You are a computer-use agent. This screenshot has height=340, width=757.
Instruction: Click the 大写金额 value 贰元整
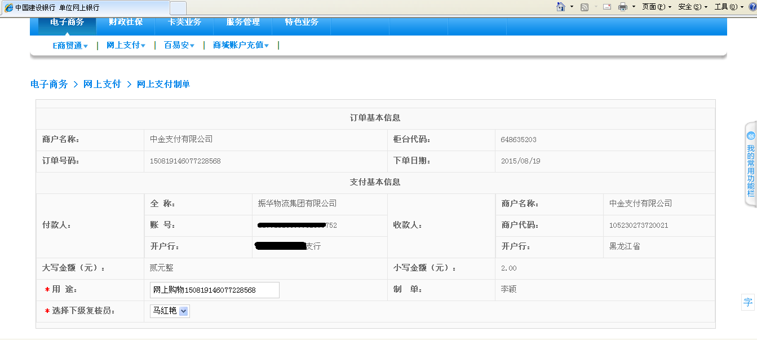[x=162, y=268]
